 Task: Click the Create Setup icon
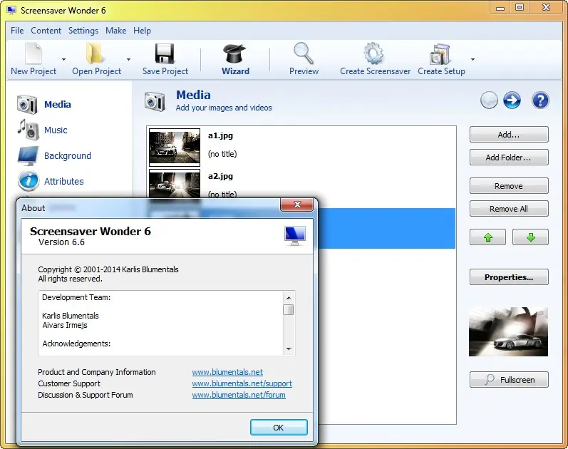(x=440, y=53)
